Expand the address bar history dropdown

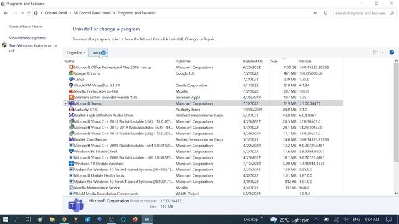tap(315, 13)
